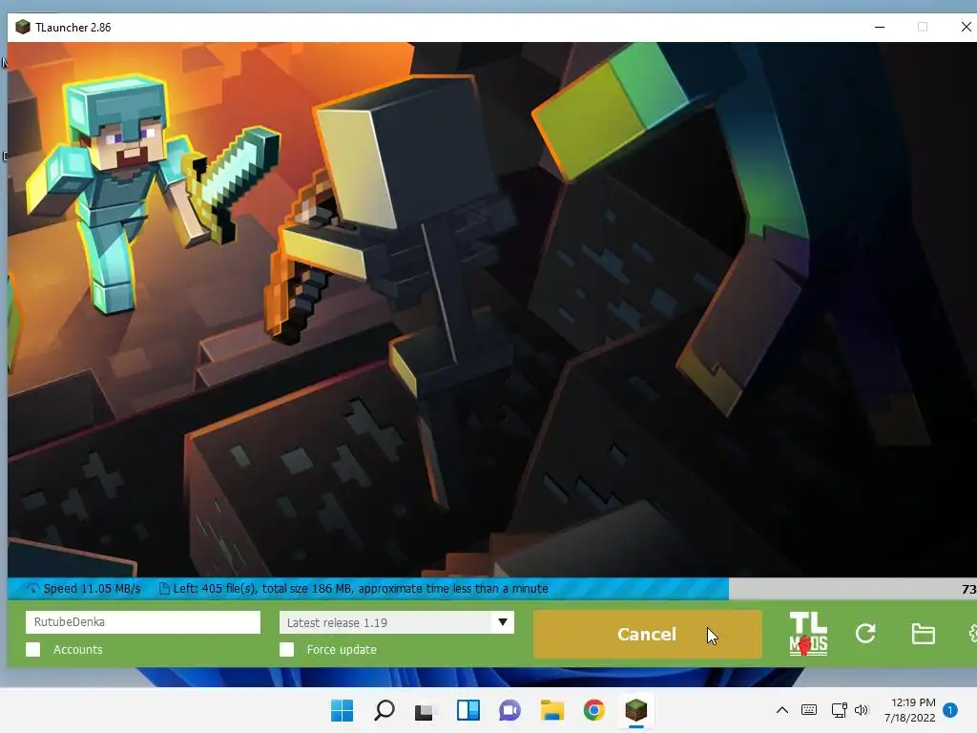Click the touch keyboard tray icon
Image resolution: width=977 pixels, height=733 pixels.
[x=809, y=710]
